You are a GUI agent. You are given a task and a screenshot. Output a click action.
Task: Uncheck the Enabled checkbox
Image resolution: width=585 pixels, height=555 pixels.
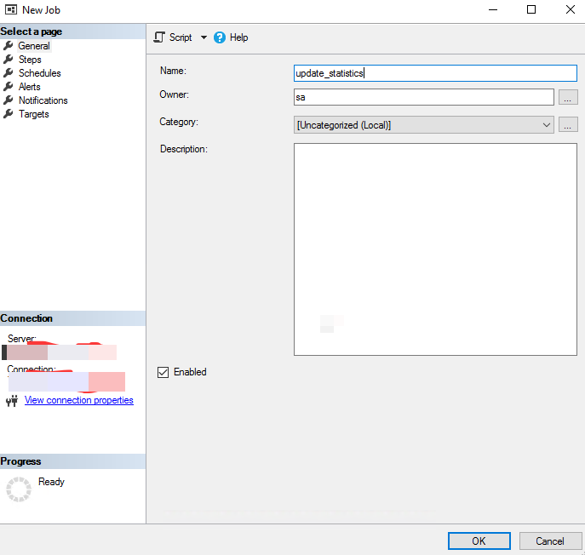pos(163,372)
